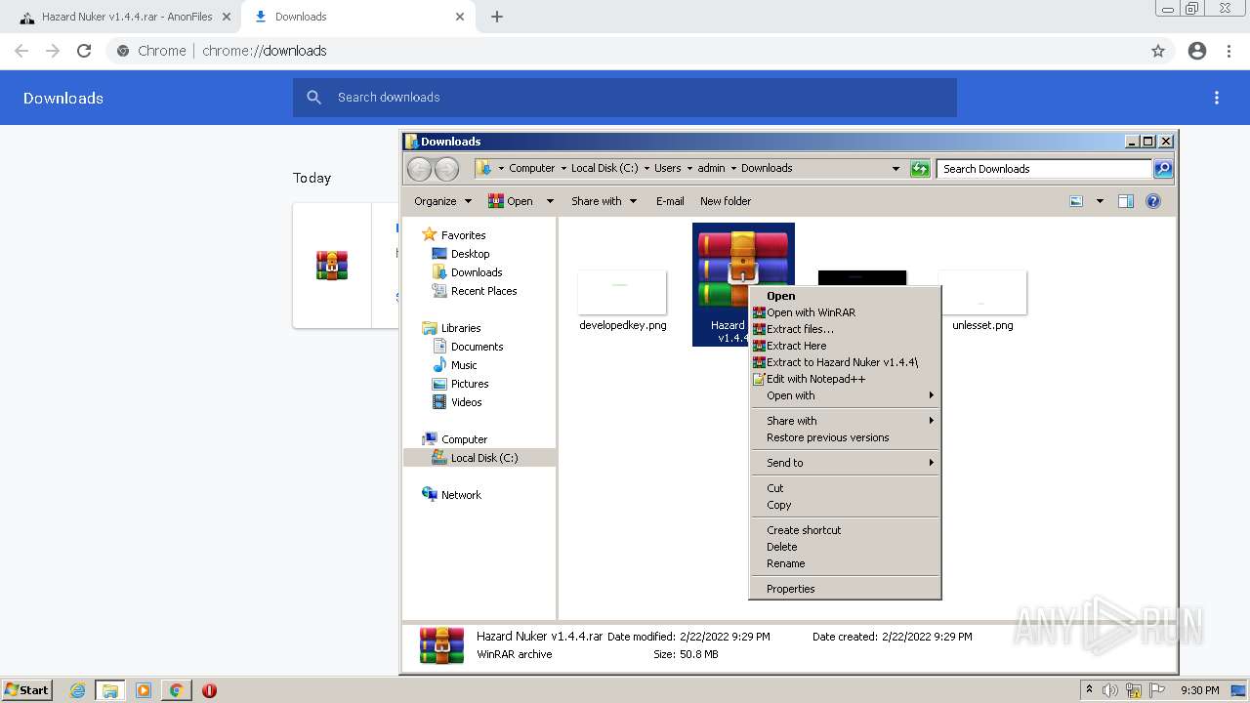Open the Downloads page more actions menu
Viewport: 1250px width, 703px height.
click(1217, 98)
